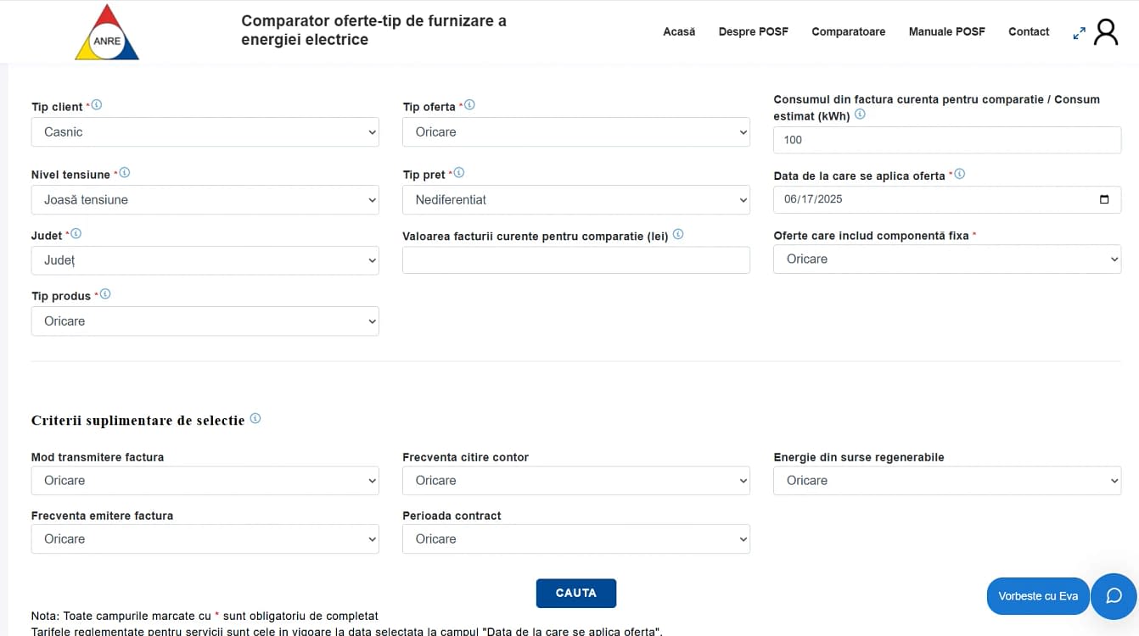
Task: Expand the Tip pret dropdown
Action: (576, 200)
